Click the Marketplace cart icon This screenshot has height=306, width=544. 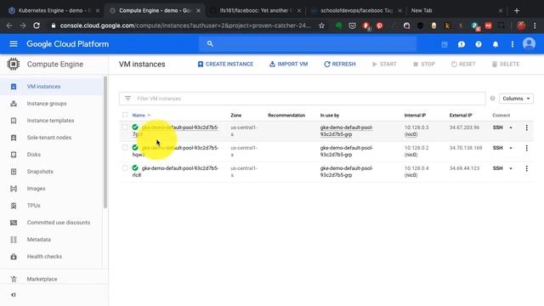point(14,279)
